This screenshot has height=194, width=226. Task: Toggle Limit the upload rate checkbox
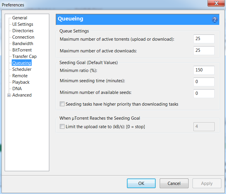coord(62,127)
